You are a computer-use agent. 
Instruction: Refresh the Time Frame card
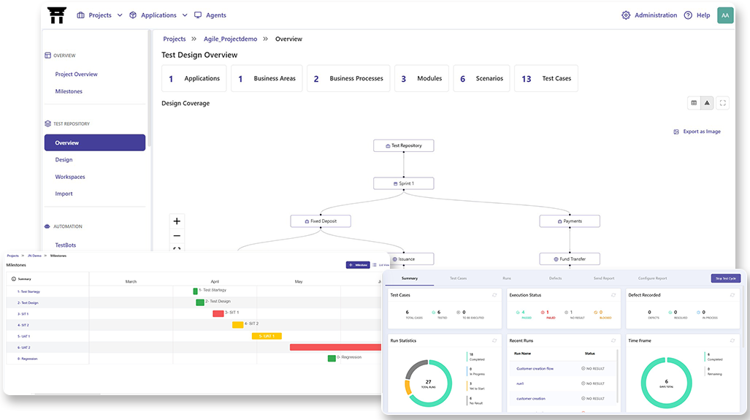(x=731, y=340)
